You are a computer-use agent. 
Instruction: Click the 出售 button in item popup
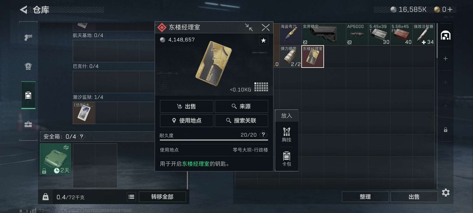click(187, 106)
